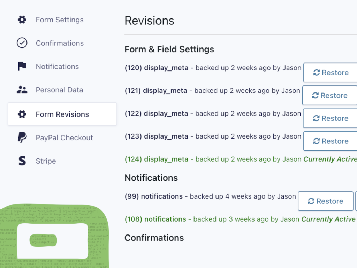Viewport: 357px width, 268px height.
Task: Click the Personal Data people icon
Action: pos(22,90)
